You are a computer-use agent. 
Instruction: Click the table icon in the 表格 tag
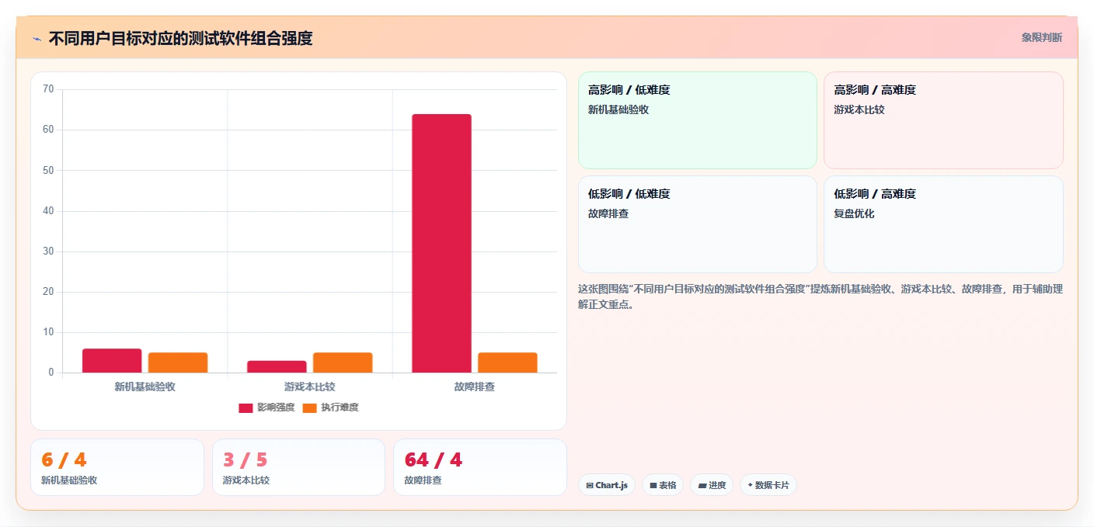click(x=653, y=486)
